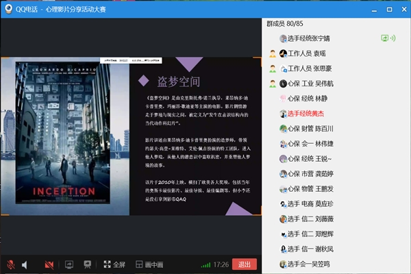Click the red 退出 button
This screenshot has height=274, width=411.
(245, 264)
